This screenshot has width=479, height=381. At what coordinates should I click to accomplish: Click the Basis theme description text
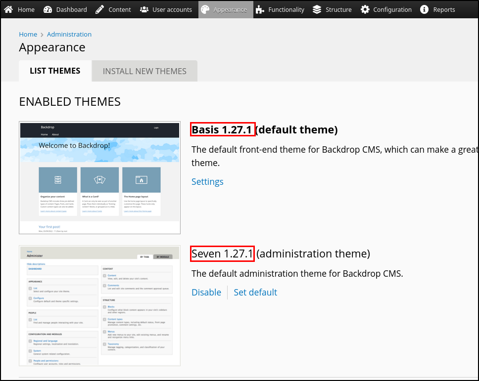point(335,156)
